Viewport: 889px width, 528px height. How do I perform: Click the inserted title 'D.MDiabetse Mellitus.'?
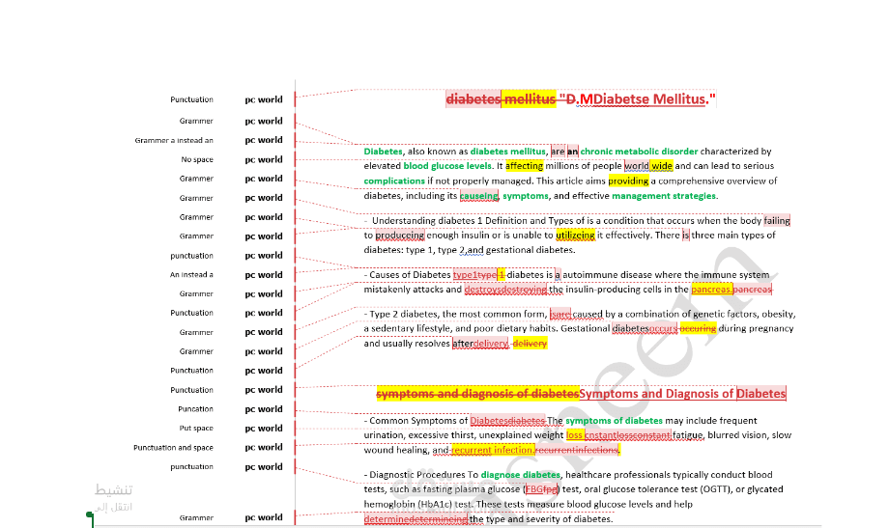pos(637,99)
